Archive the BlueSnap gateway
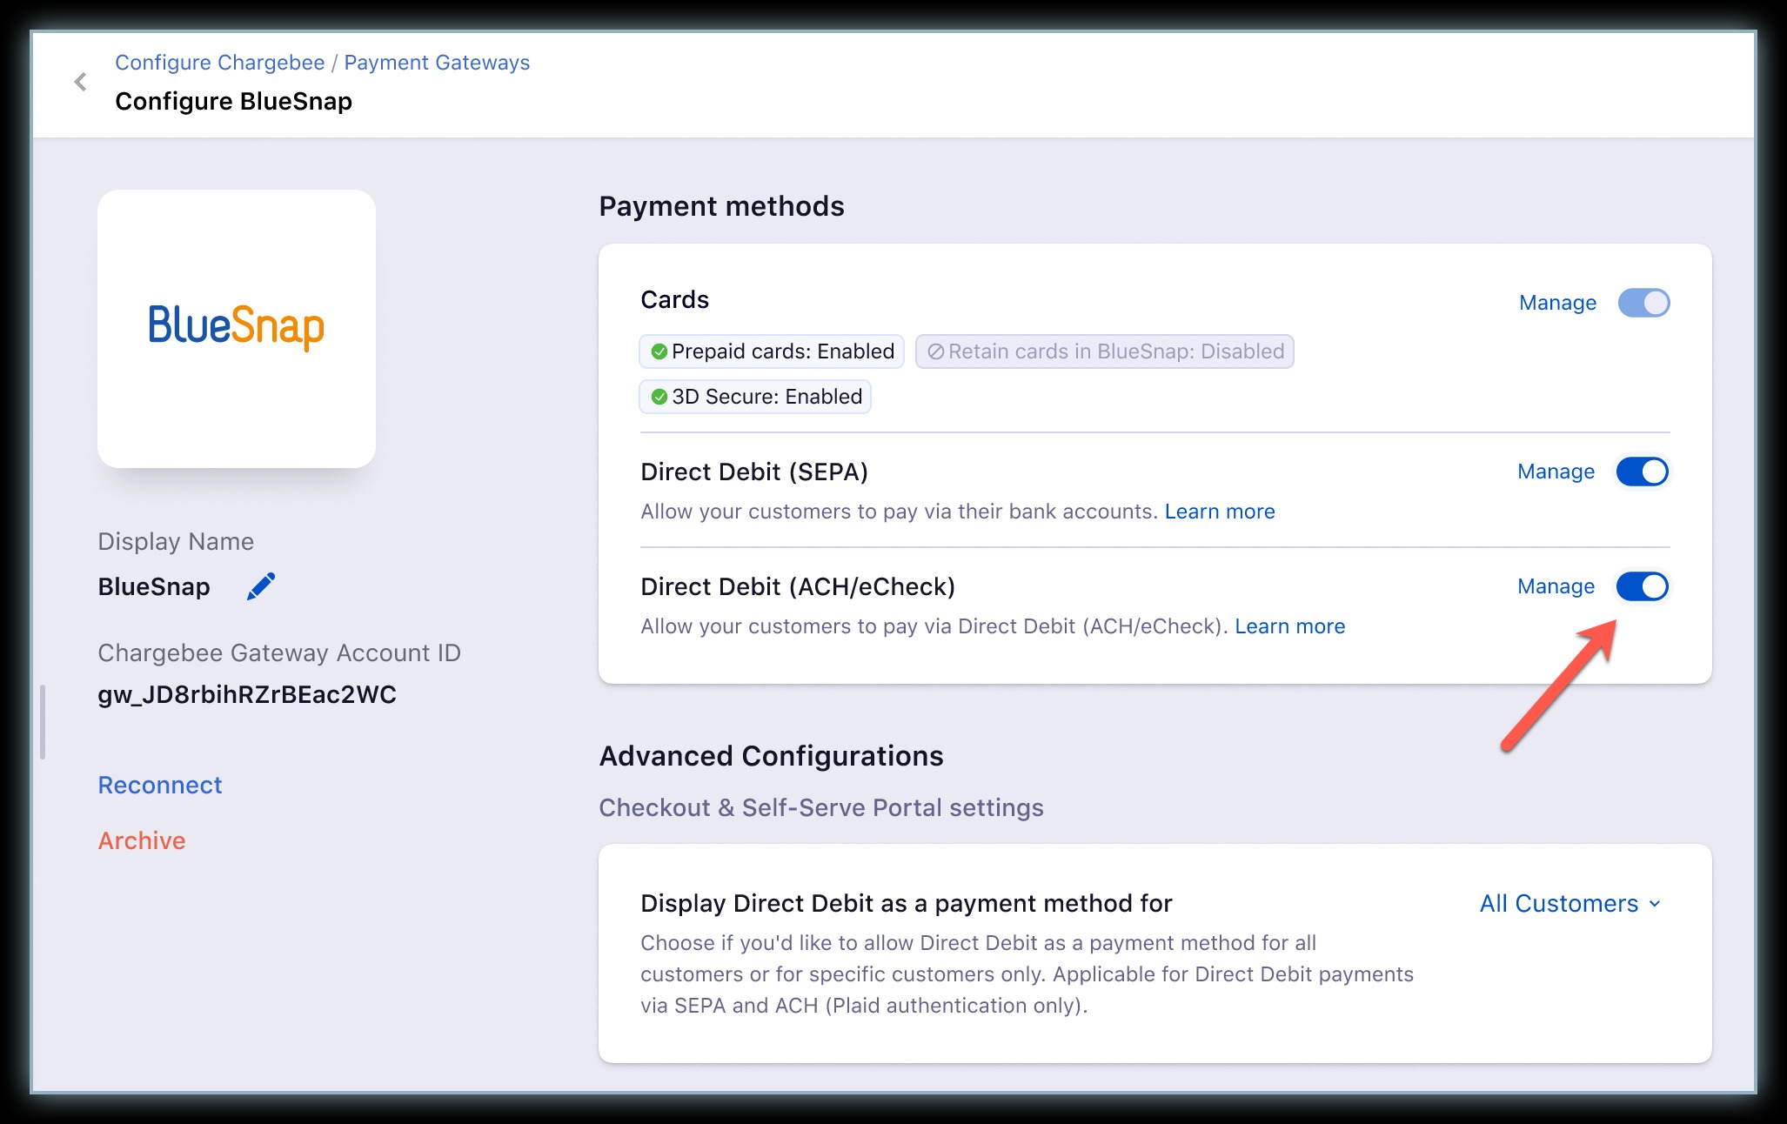 click(142, 840)
